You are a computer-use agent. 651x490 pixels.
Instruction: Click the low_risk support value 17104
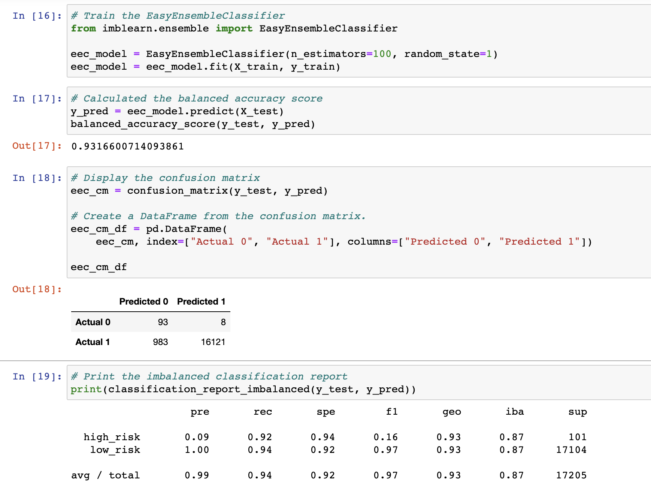pyautogui.click(x=571, y=450)
